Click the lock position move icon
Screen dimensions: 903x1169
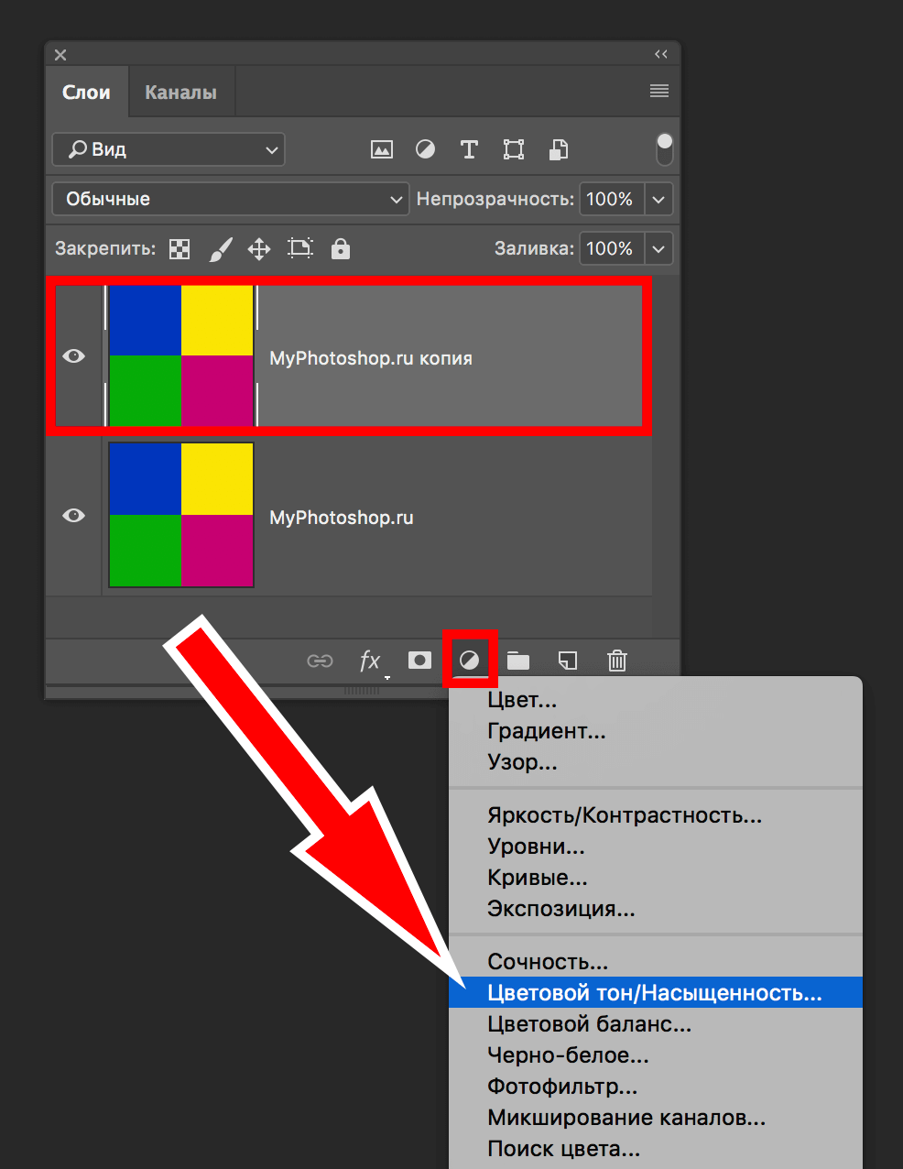[x=259, y=248]
